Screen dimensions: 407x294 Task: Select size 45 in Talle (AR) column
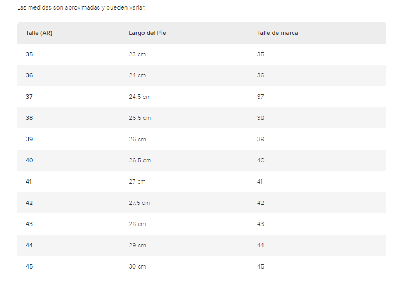(29, 267)
